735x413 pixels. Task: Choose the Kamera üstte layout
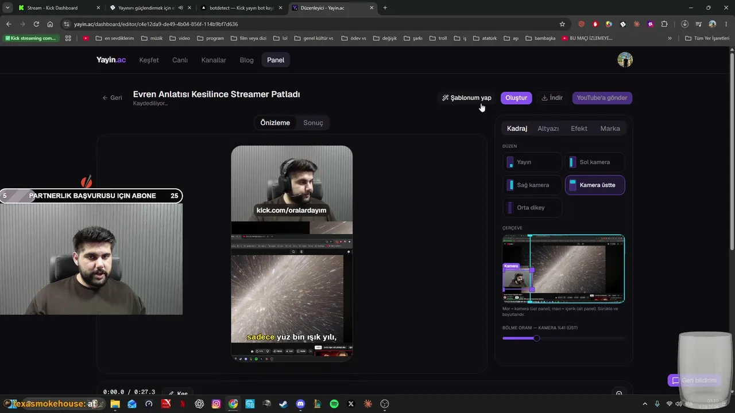point(595,185)
